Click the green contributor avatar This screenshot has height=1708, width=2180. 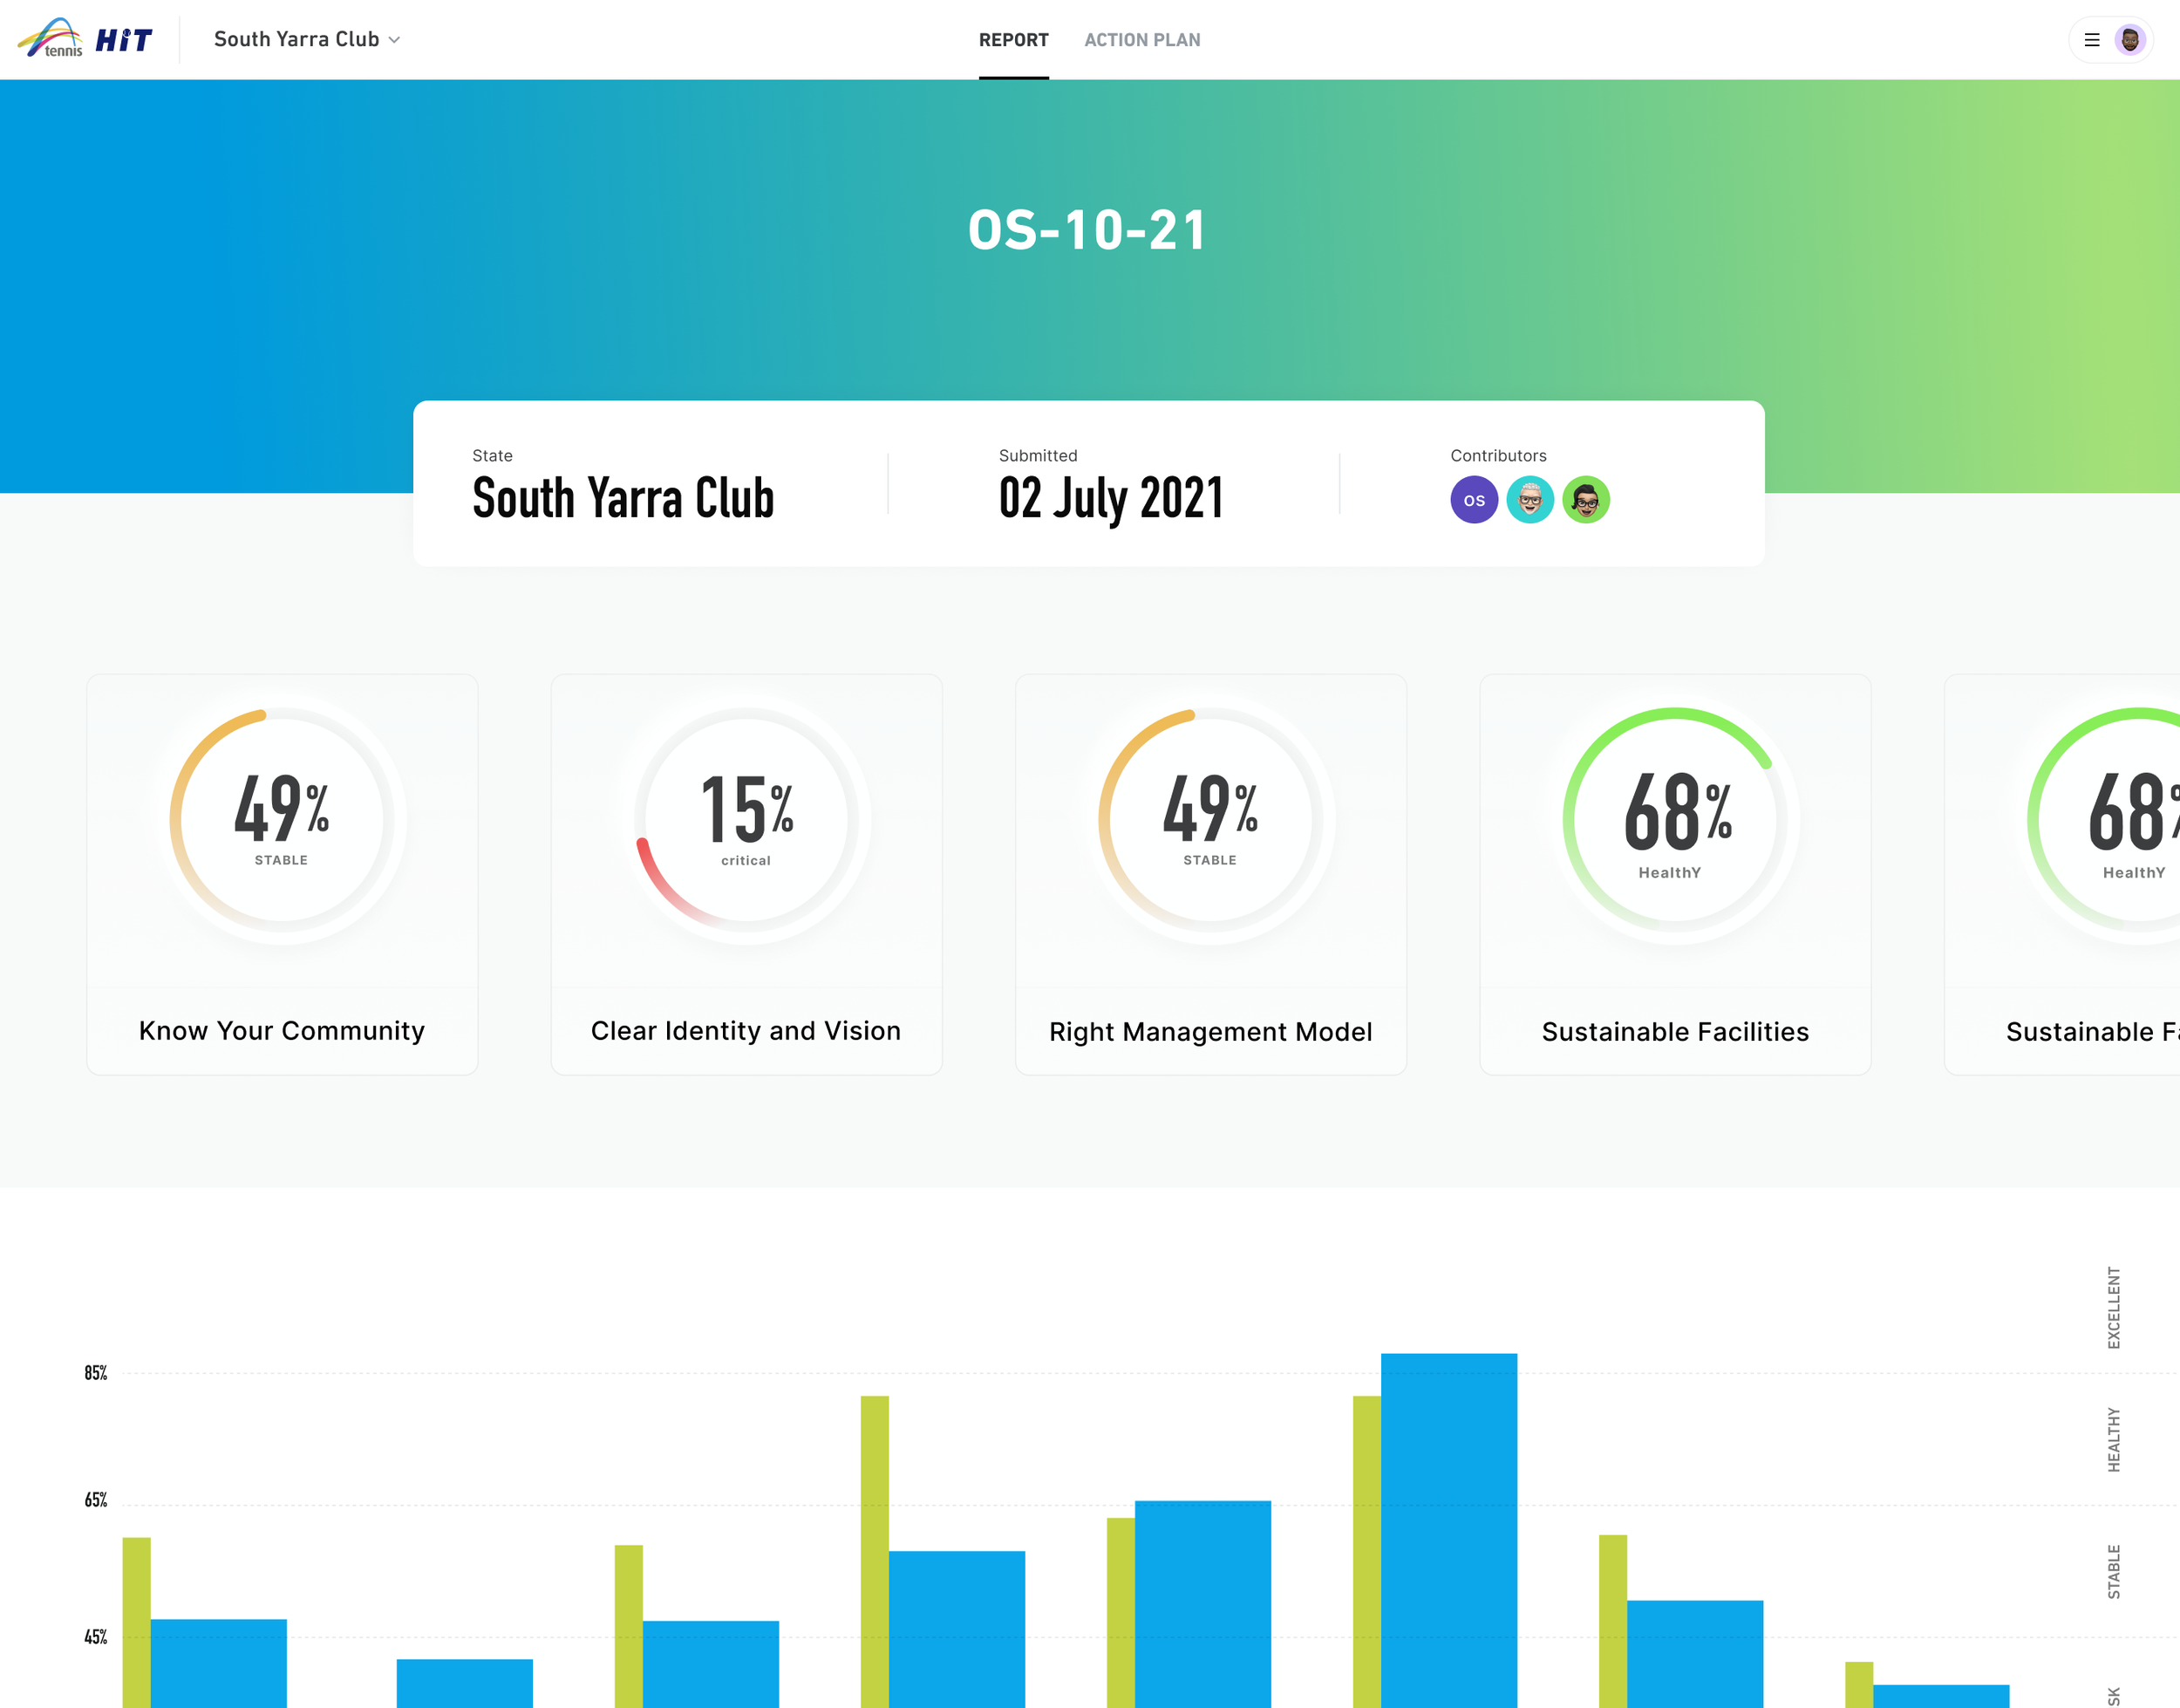[1585, 500]
